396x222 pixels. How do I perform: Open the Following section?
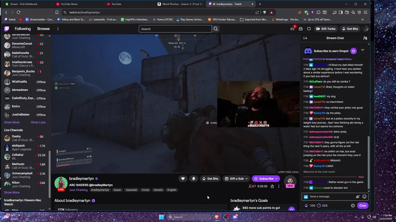pos(23,29)
